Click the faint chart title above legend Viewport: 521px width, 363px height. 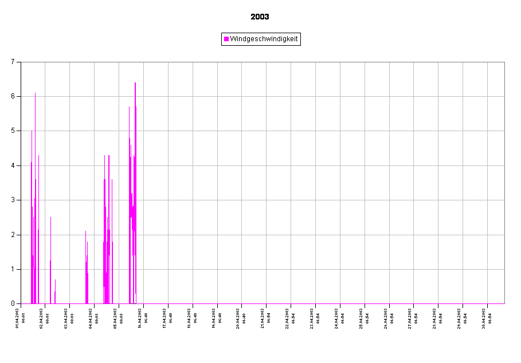tap(260, 17)
